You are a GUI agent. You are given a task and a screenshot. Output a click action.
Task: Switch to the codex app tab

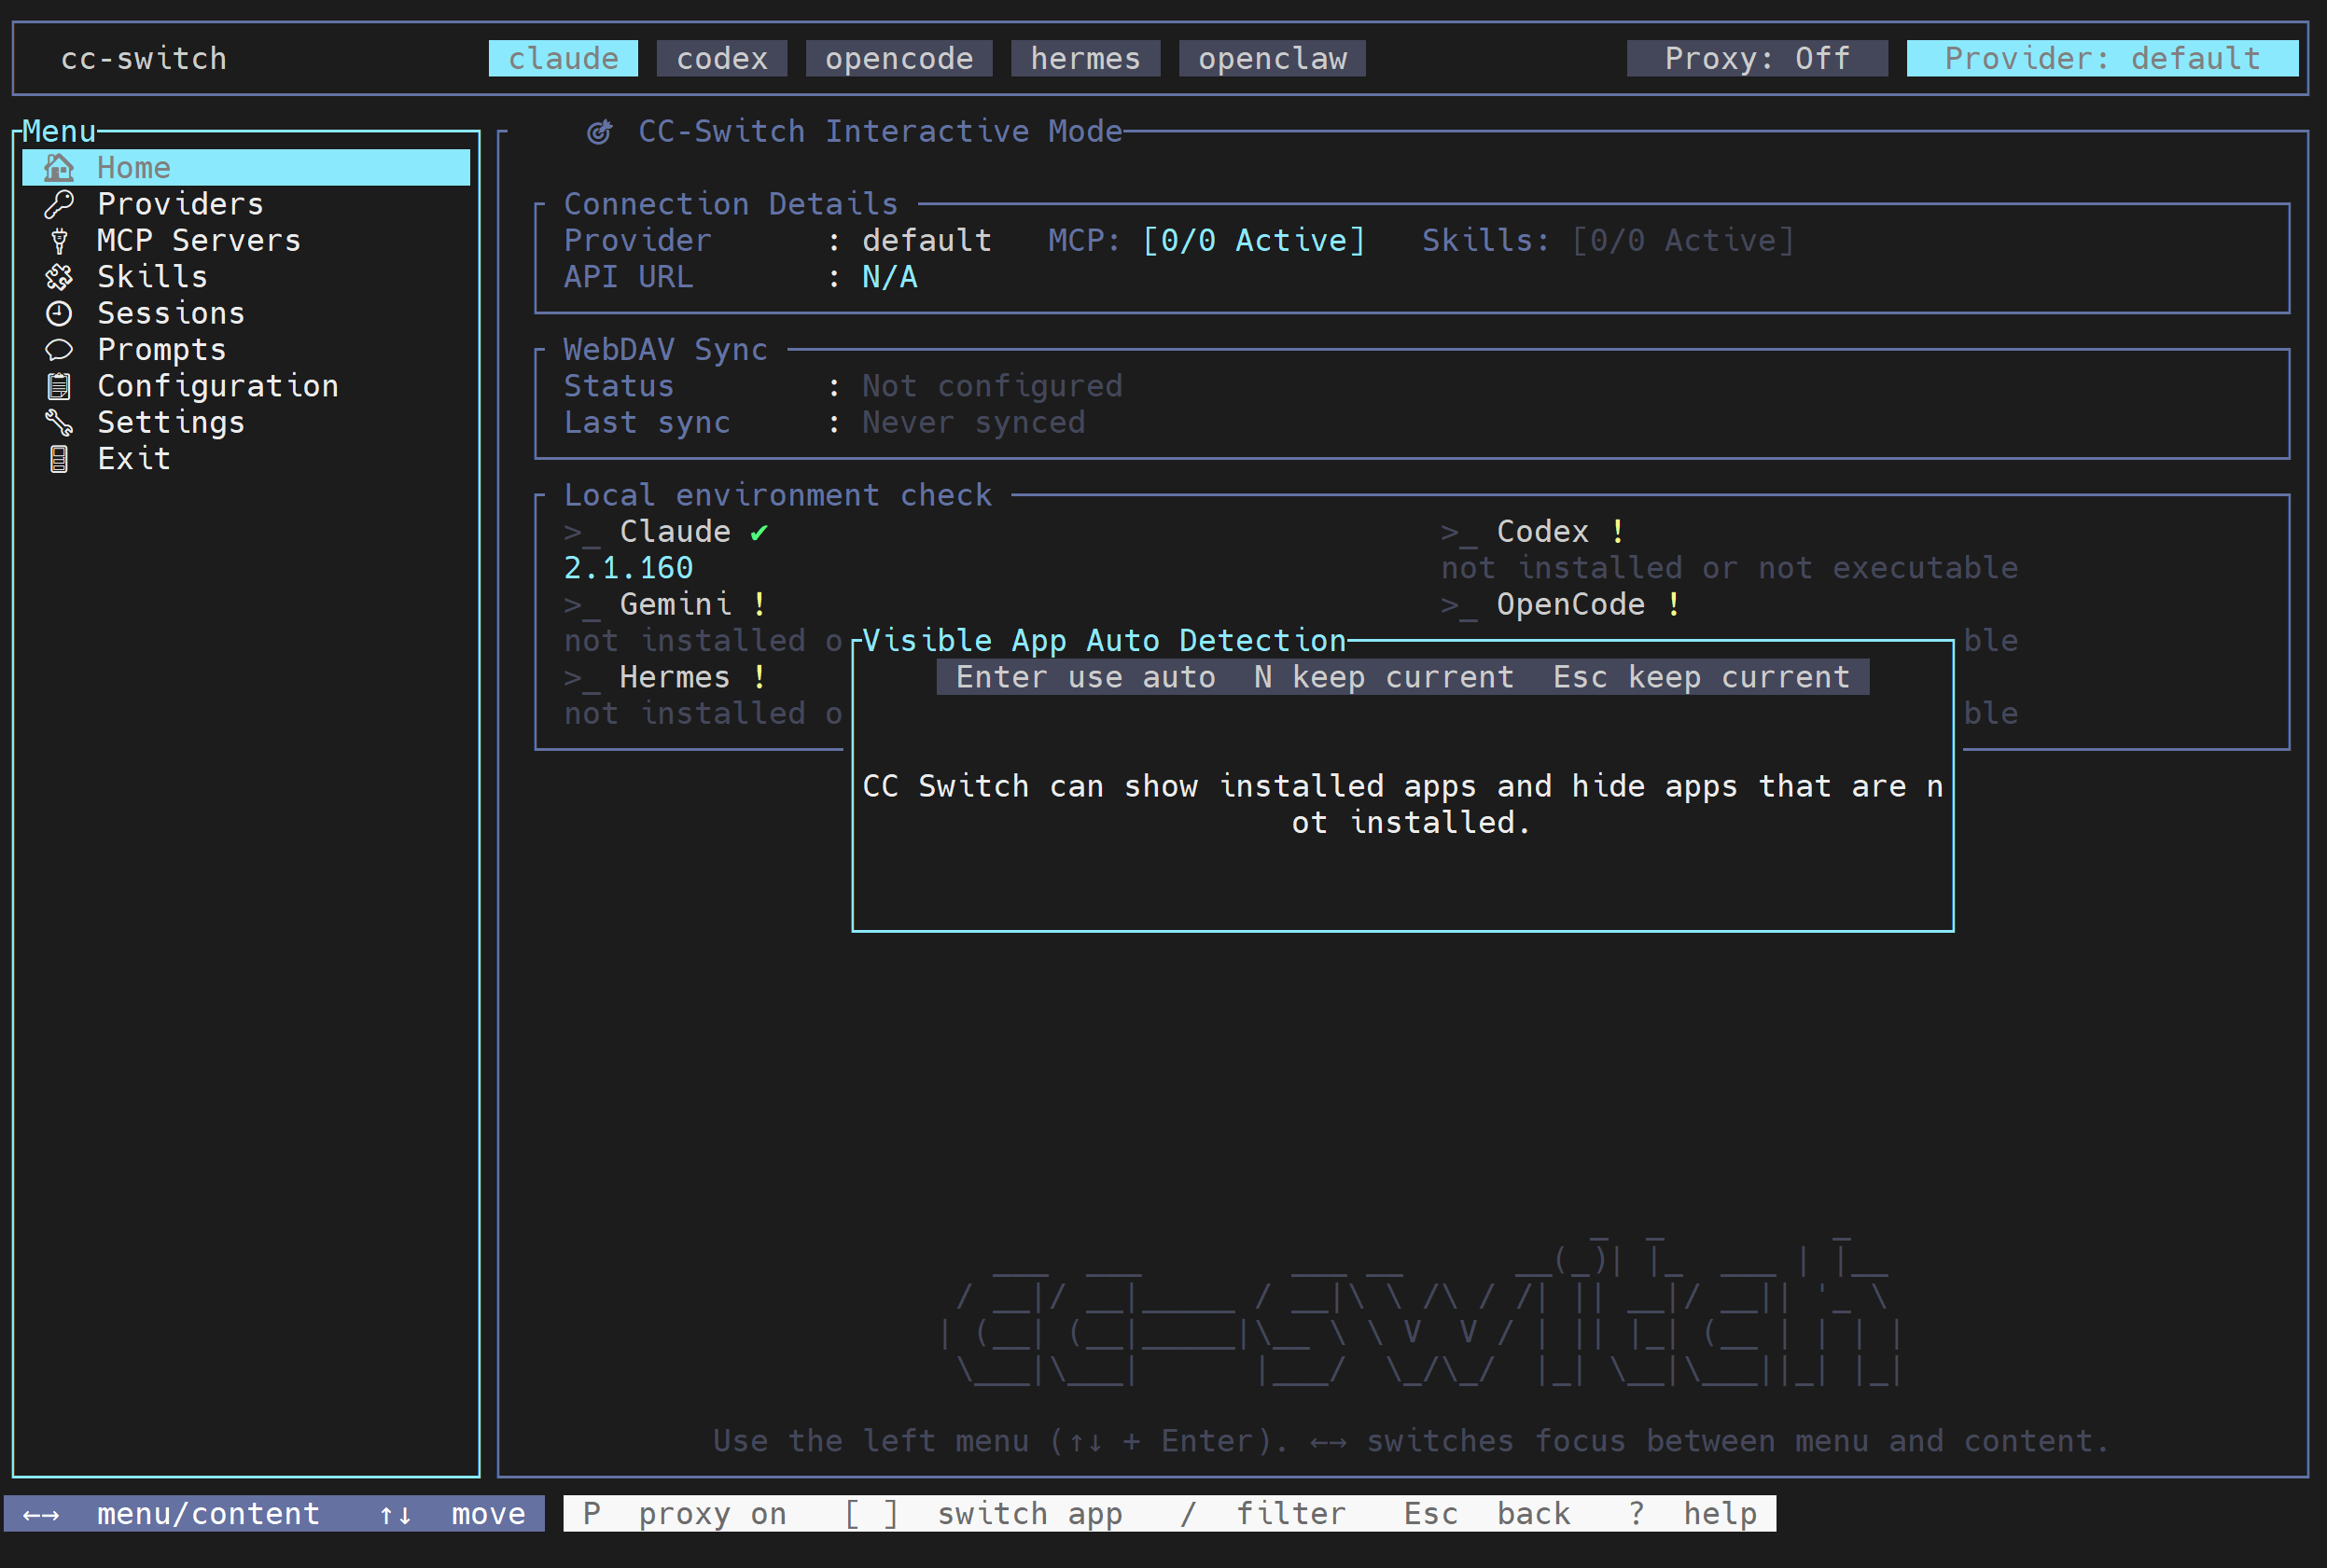click(722, 59)
